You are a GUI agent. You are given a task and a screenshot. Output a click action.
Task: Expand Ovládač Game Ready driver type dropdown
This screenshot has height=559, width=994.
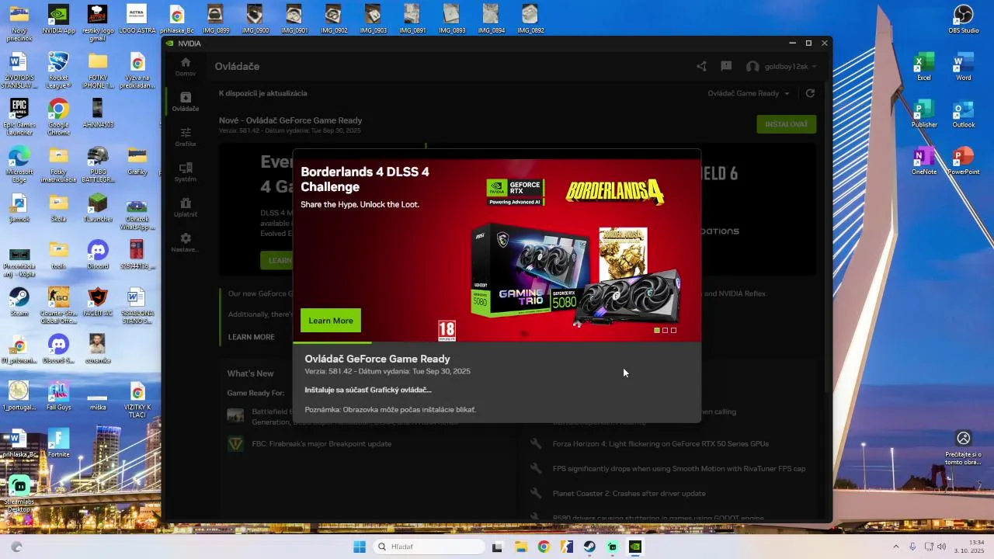[x=749, y=93]
